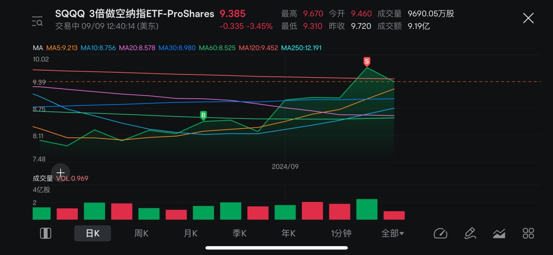553x255 pixels.
Task: Click the tallest green volume bar
Action: point(367,209)
